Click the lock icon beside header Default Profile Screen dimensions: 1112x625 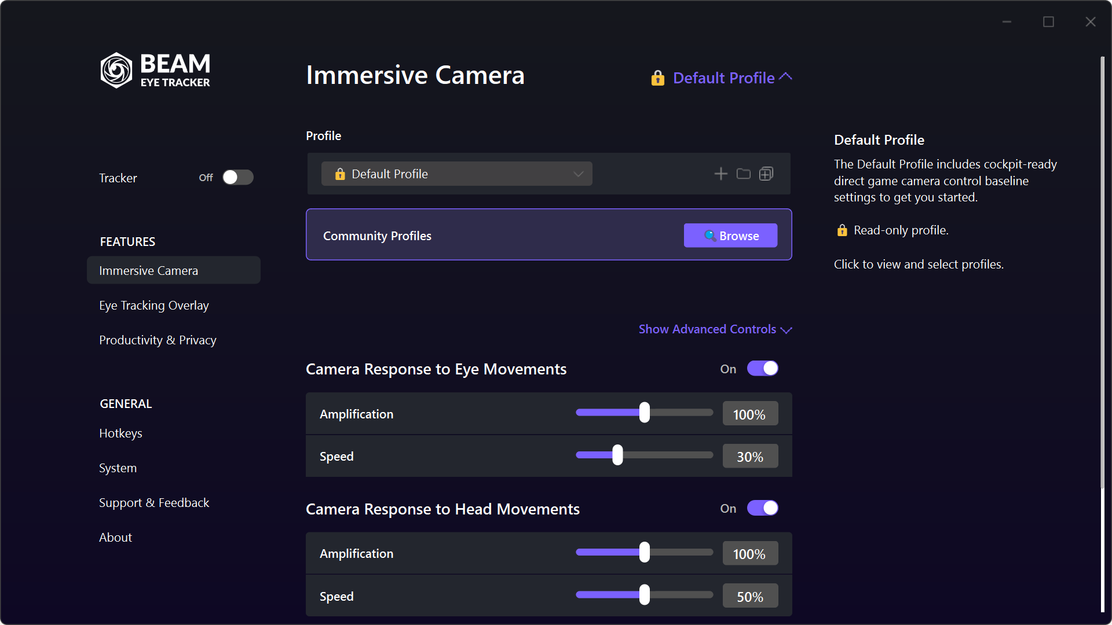[657, 78]
